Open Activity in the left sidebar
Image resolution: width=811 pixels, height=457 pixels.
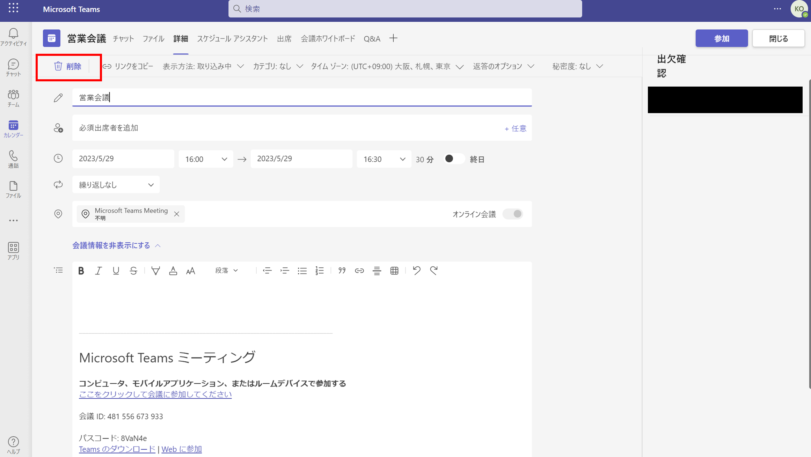13,37
